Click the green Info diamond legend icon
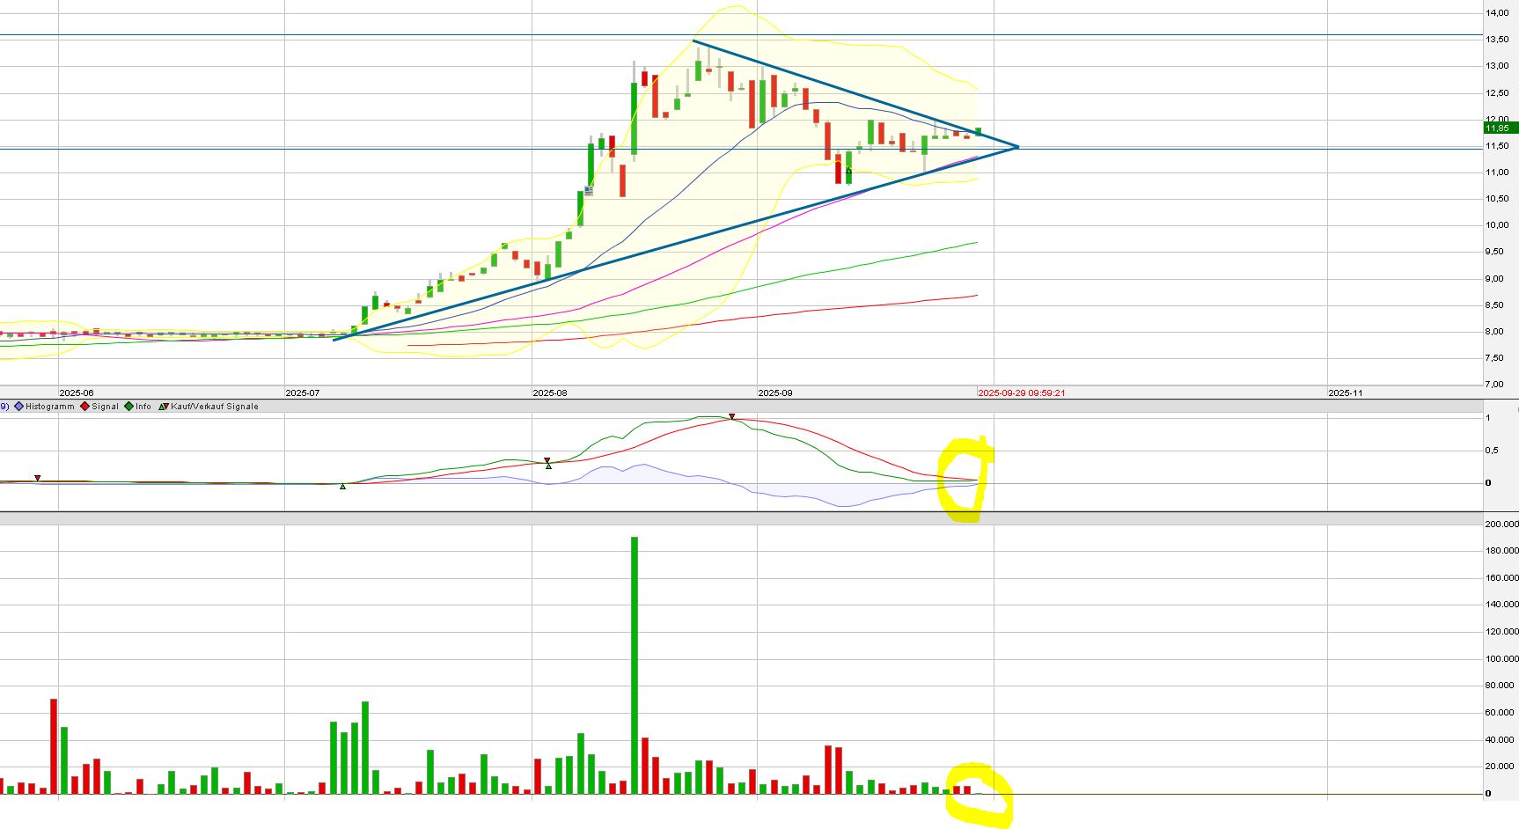Image resolution: width=1519 pixels, height=829 pixels. [128, 407]
